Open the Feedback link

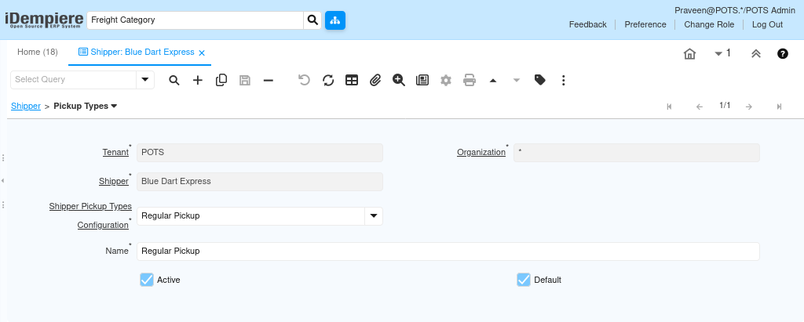pyautogui.click(x=587, y=24)
